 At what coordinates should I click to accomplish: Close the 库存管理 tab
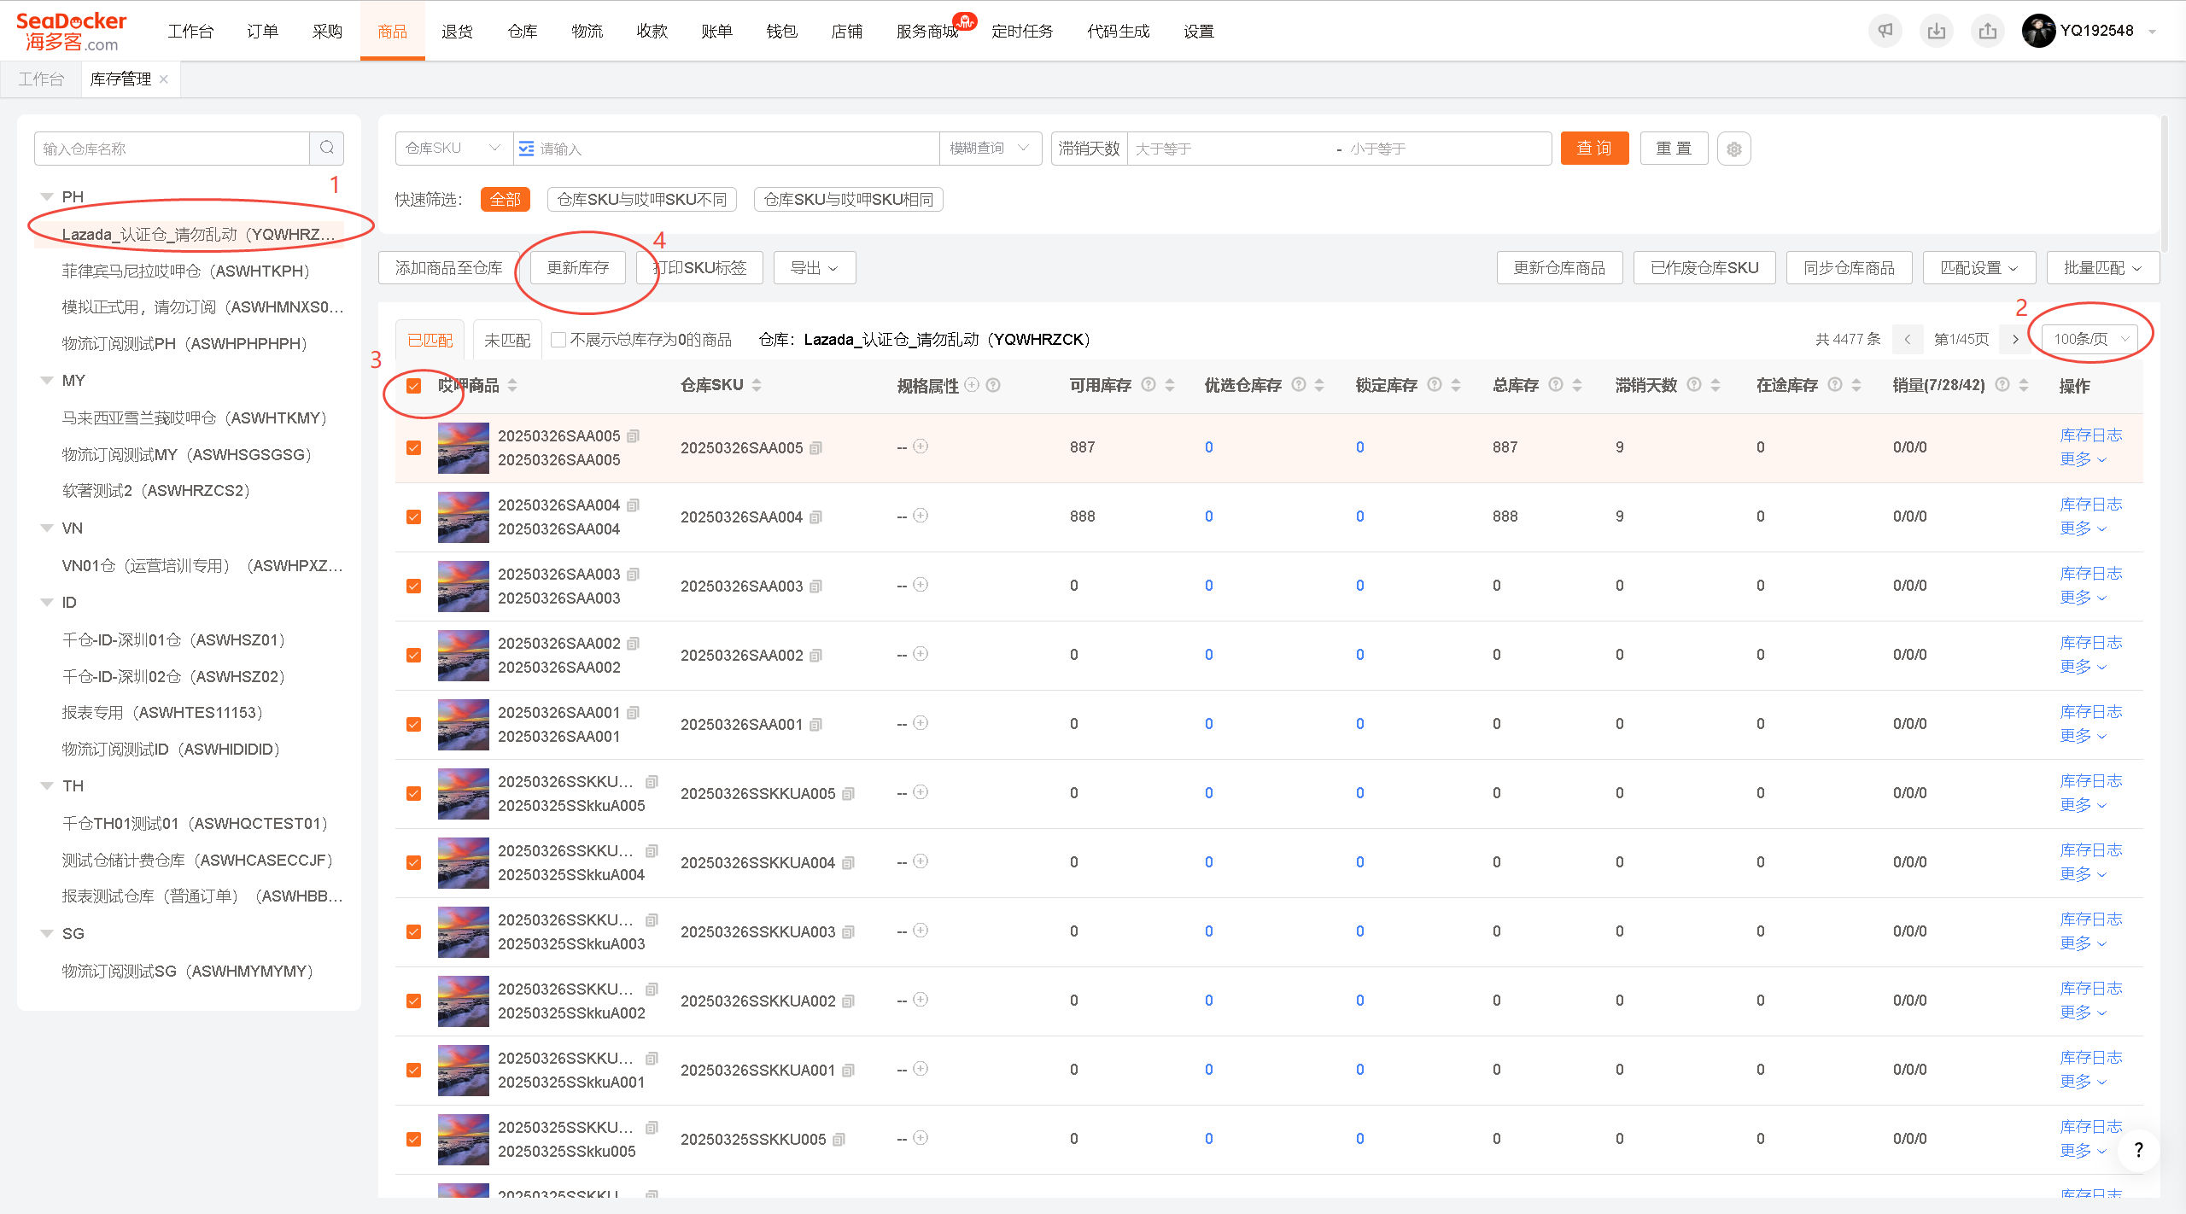164,79
